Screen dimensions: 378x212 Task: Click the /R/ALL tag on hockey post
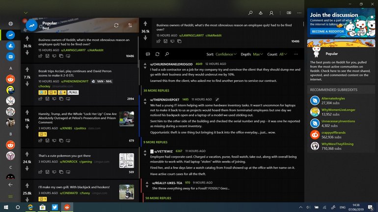tap(73, 93)
